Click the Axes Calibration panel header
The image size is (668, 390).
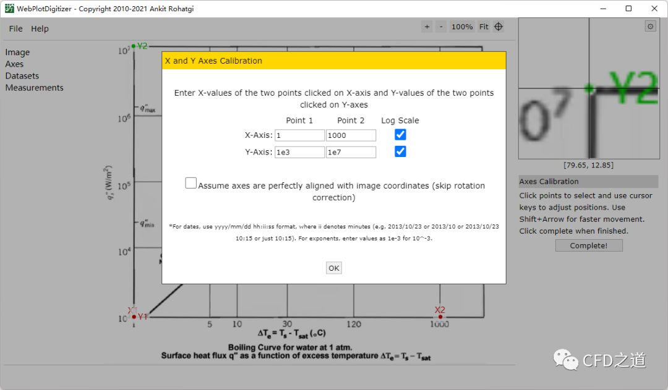(588, 181)
